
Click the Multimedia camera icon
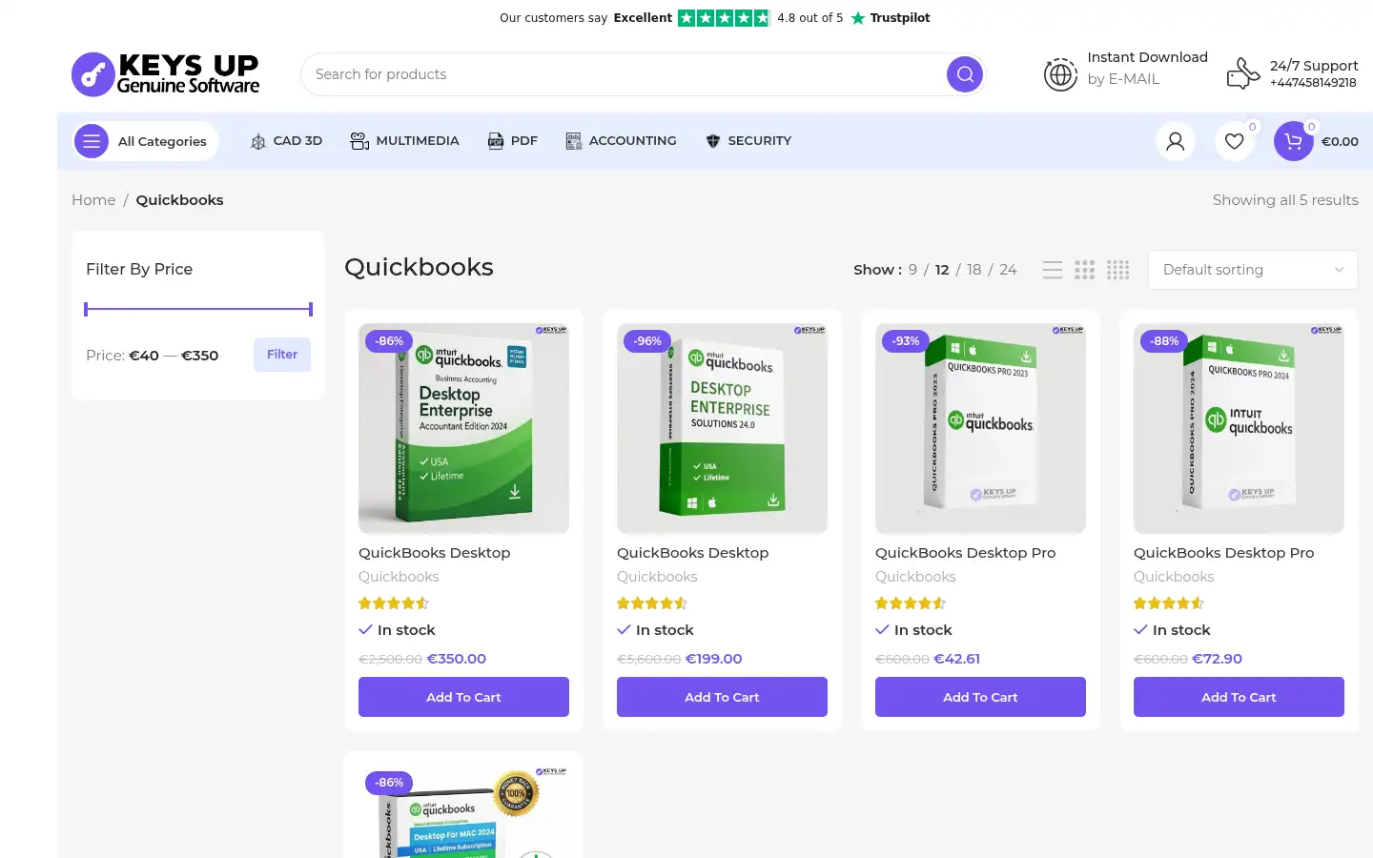(x=359, y=141)
